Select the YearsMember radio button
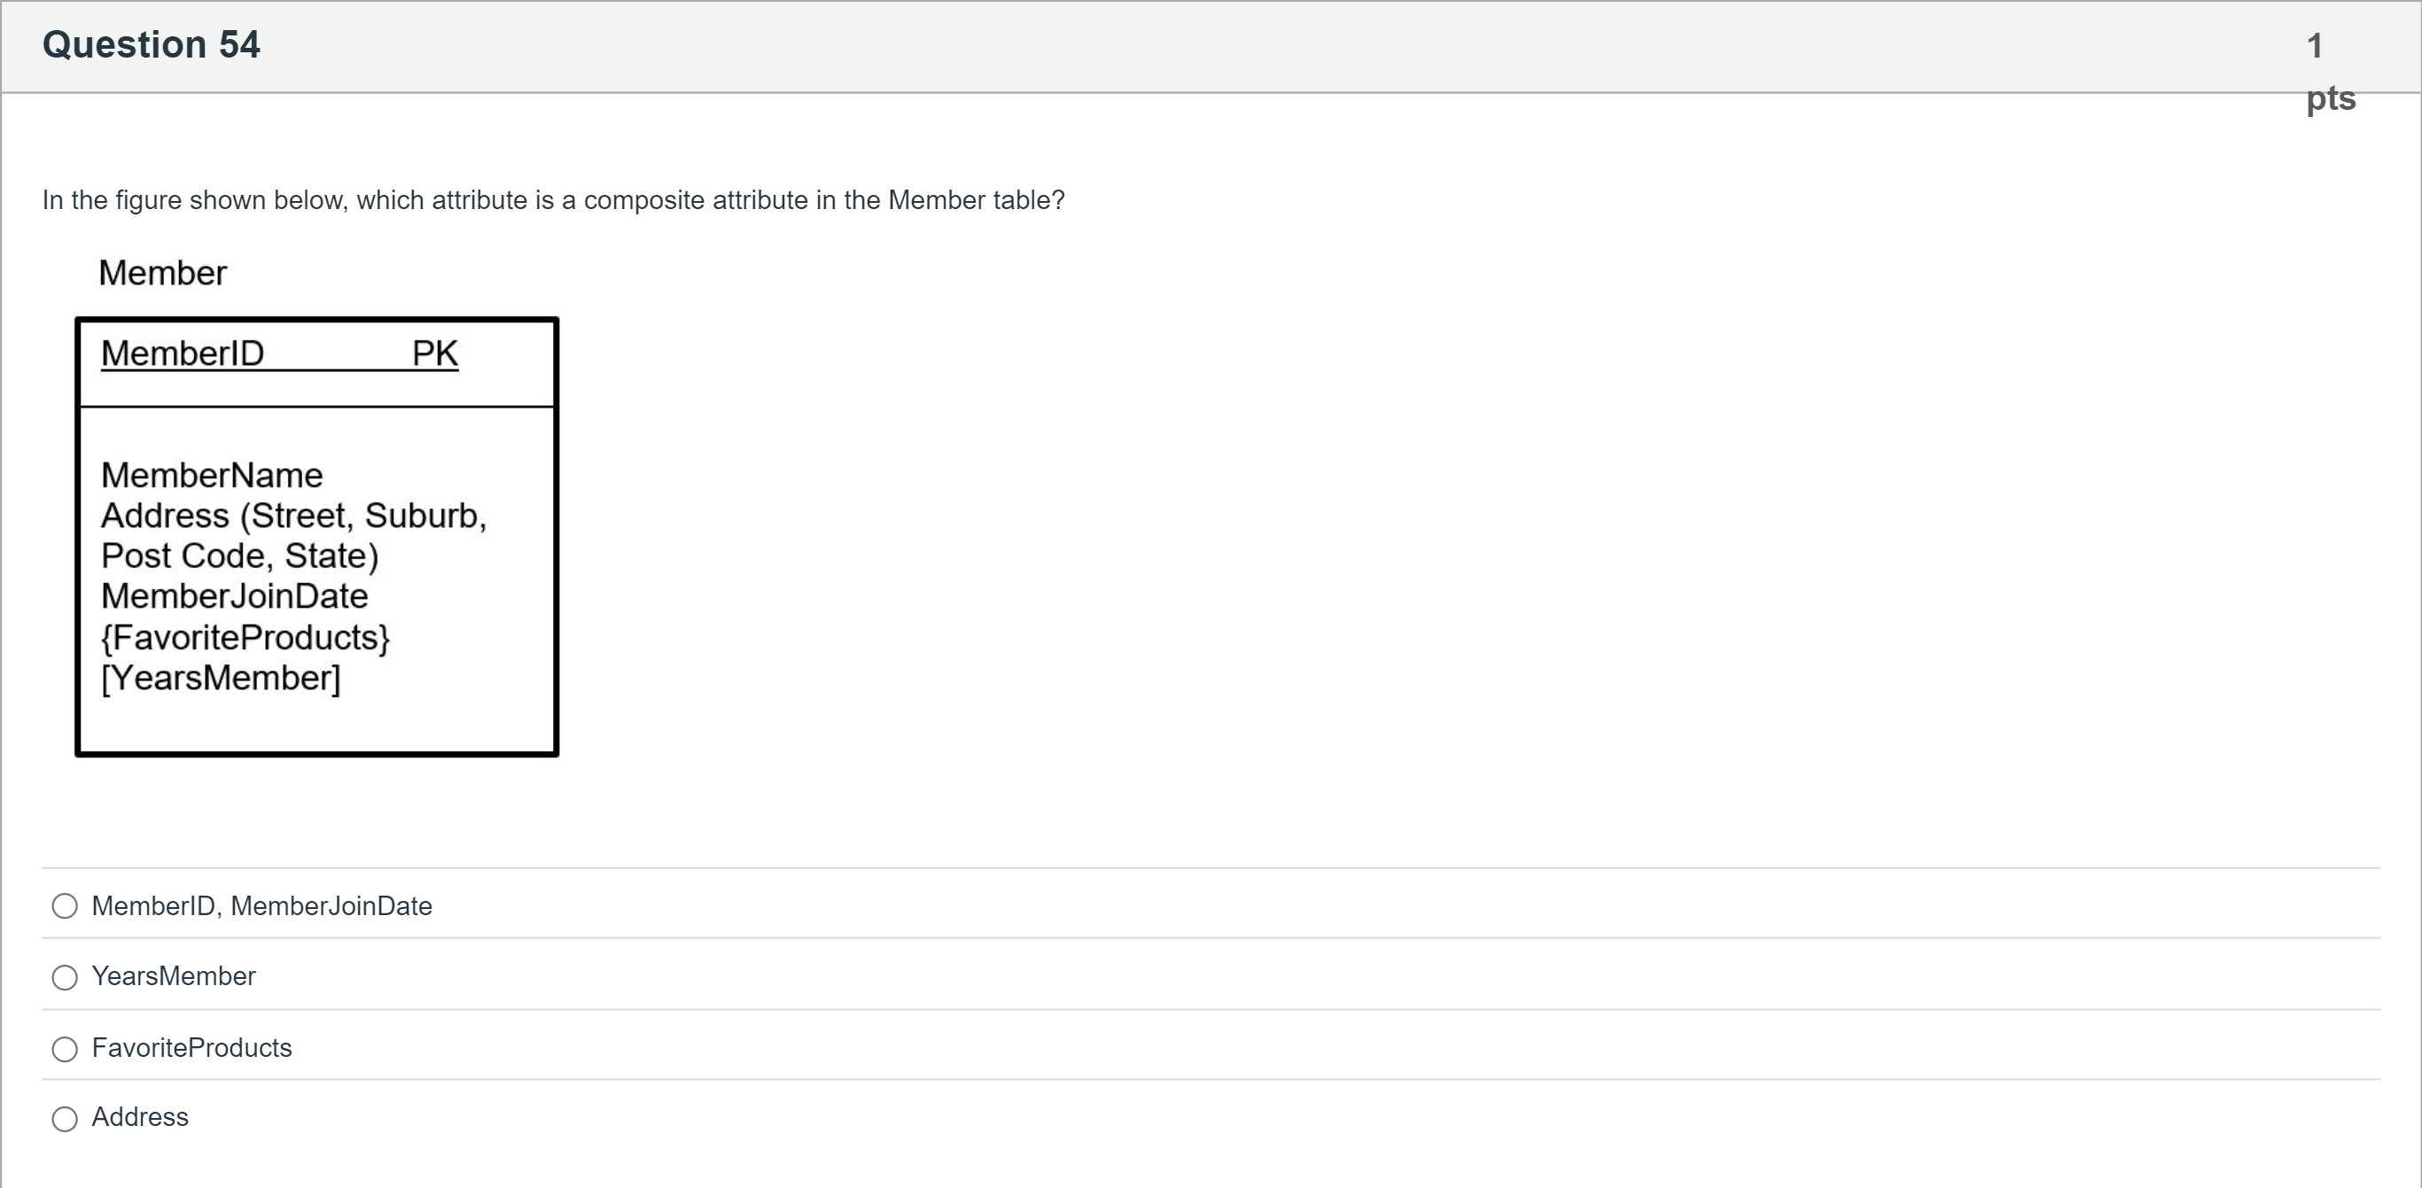2422x1188 pixels. [65, 977]
